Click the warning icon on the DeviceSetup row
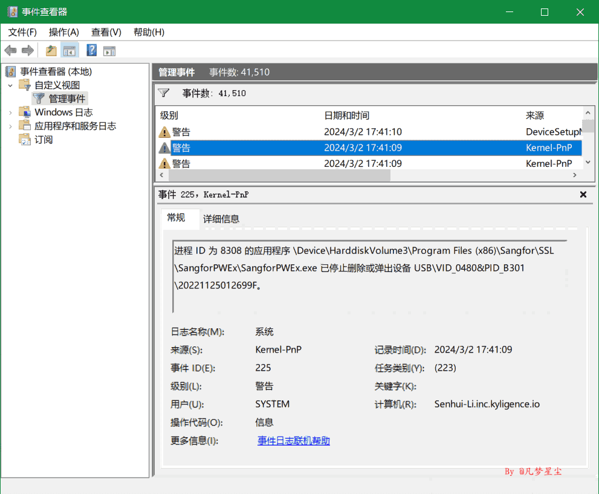 click(164, 132)
